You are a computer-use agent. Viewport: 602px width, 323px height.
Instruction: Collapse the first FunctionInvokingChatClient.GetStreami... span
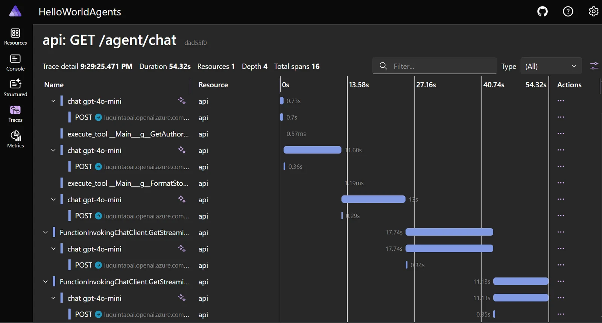[x=46, y=232]
